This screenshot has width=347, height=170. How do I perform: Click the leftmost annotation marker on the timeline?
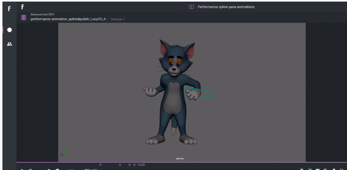tap(100, 165)
